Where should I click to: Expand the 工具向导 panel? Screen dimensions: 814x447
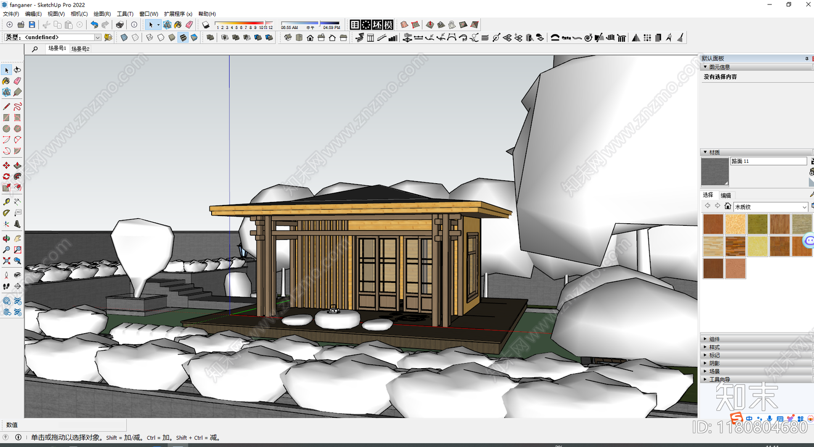click(705, 379)
